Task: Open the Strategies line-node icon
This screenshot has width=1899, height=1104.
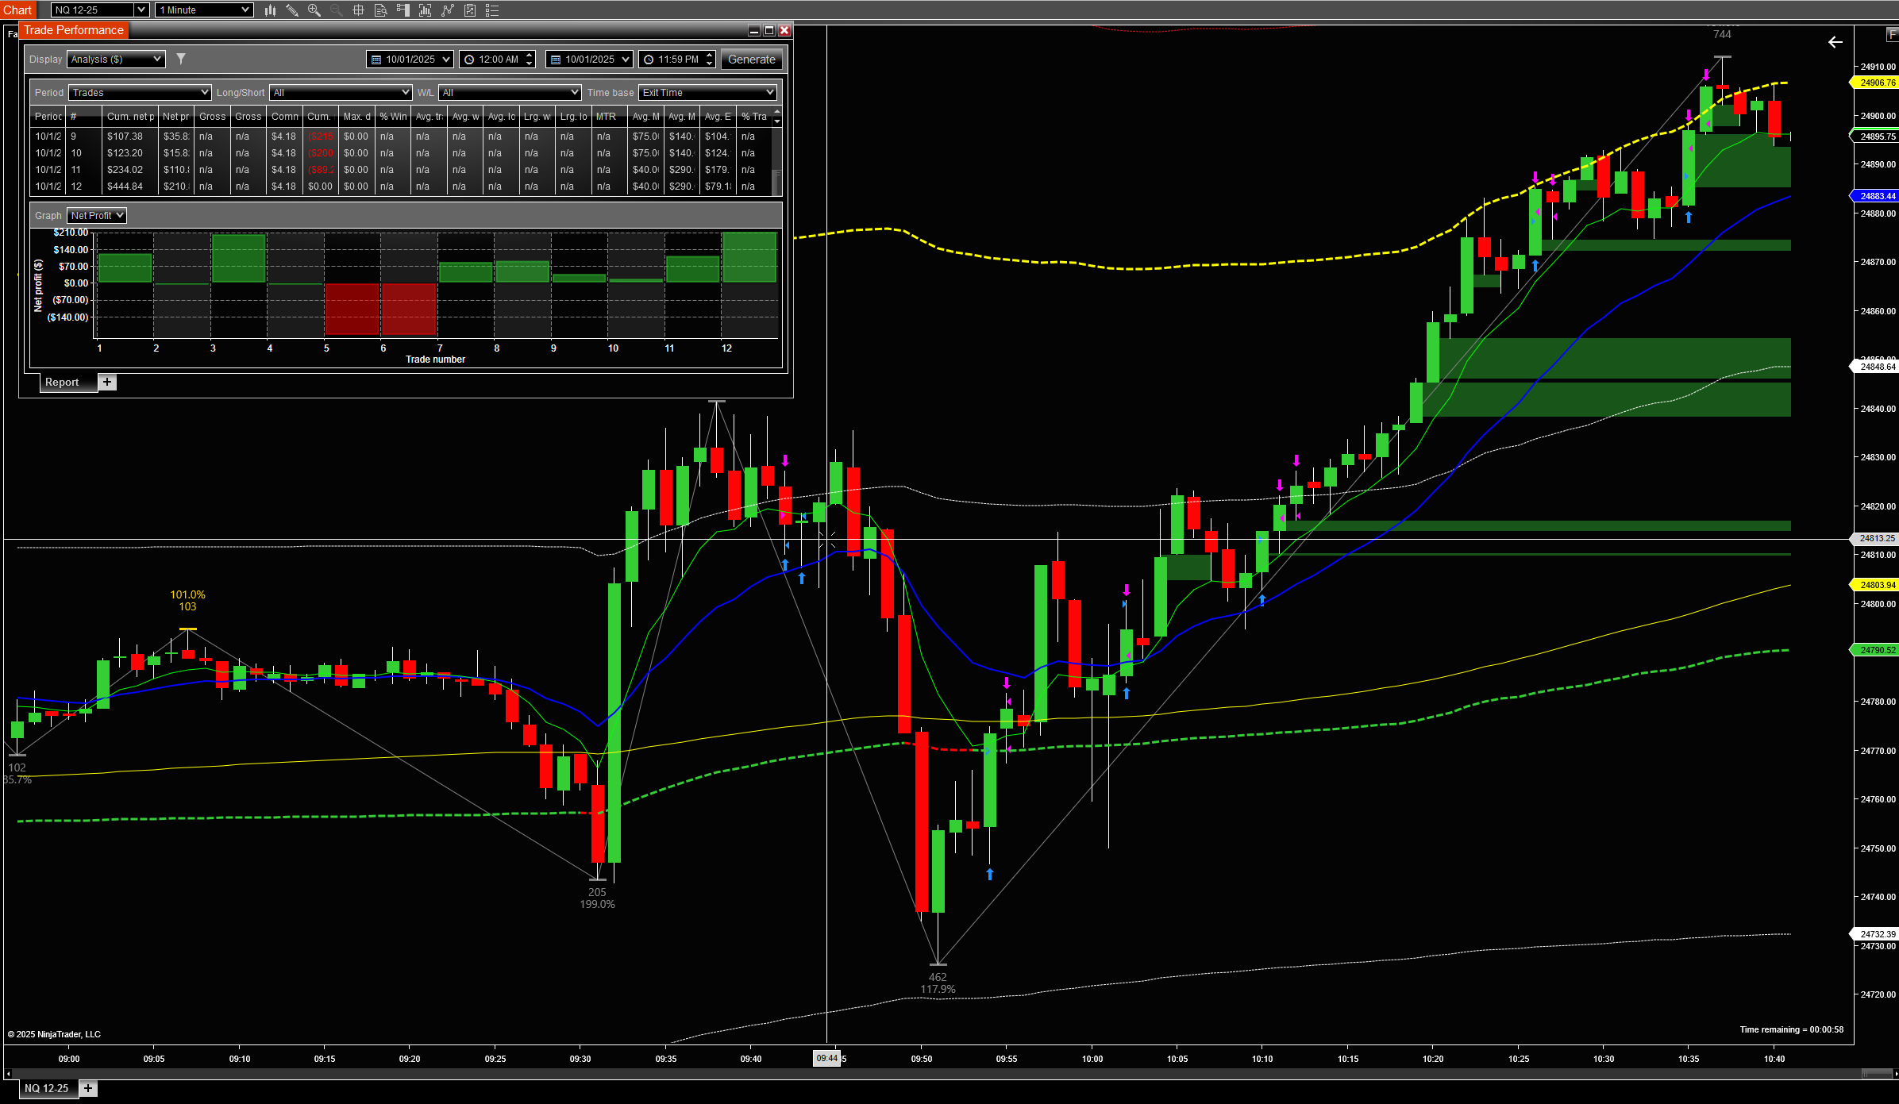Action: [448, 10]
